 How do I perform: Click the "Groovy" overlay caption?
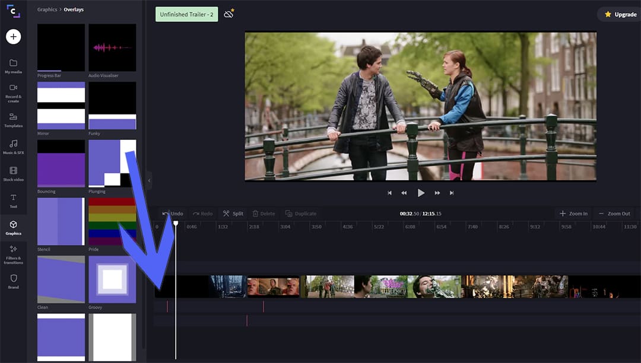pyautogui.click(x=95, y=307)
